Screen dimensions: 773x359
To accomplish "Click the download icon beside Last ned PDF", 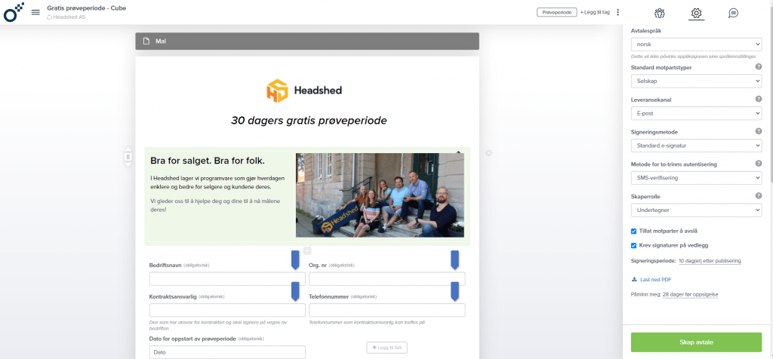I will pos(634,279).
